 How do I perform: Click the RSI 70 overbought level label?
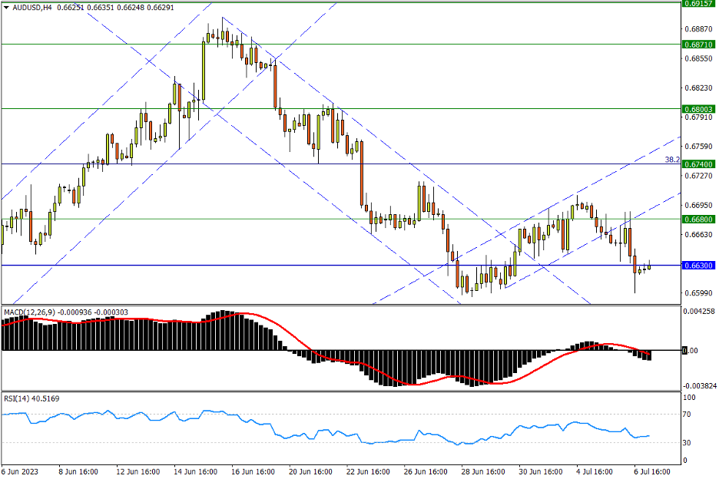coord(687,415)
